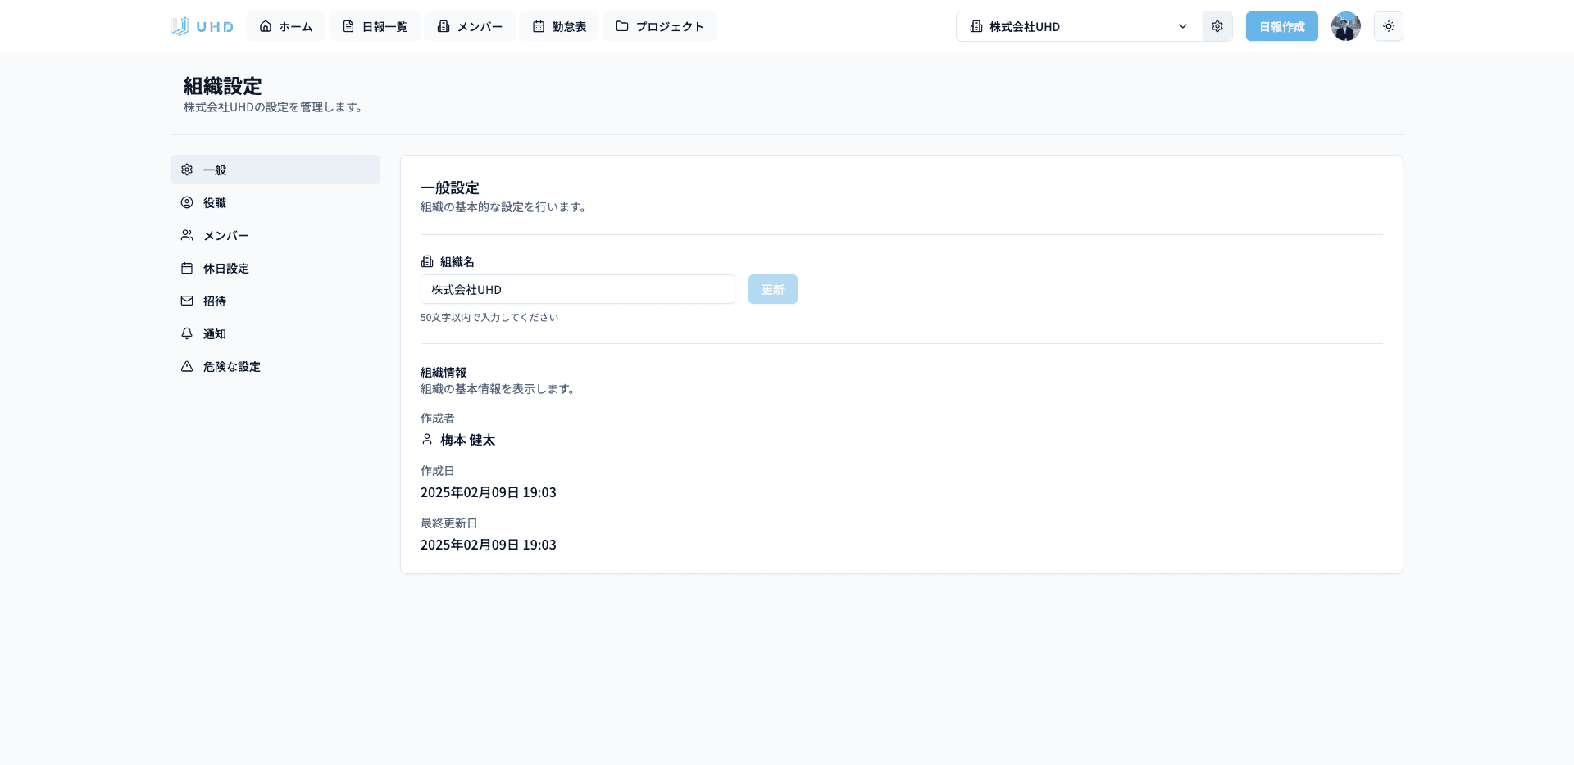Click the 組織設定 page heading

(223, 86)
